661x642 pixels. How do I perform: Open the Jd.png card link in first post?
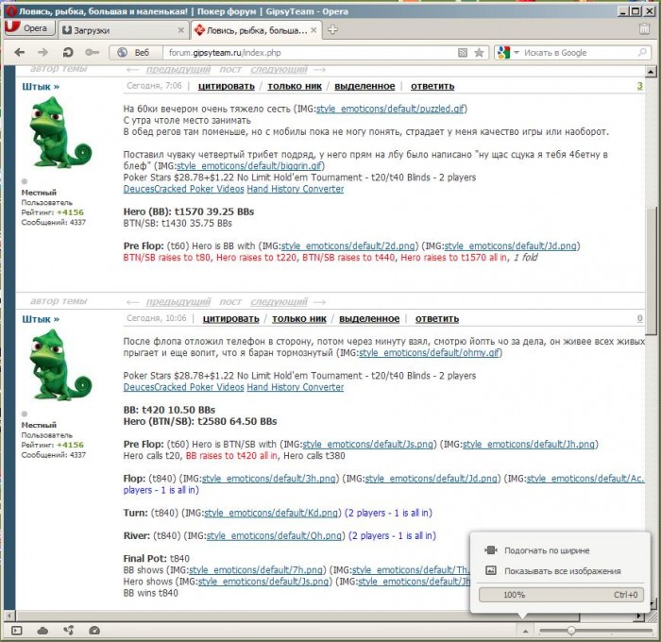point(510,245)
